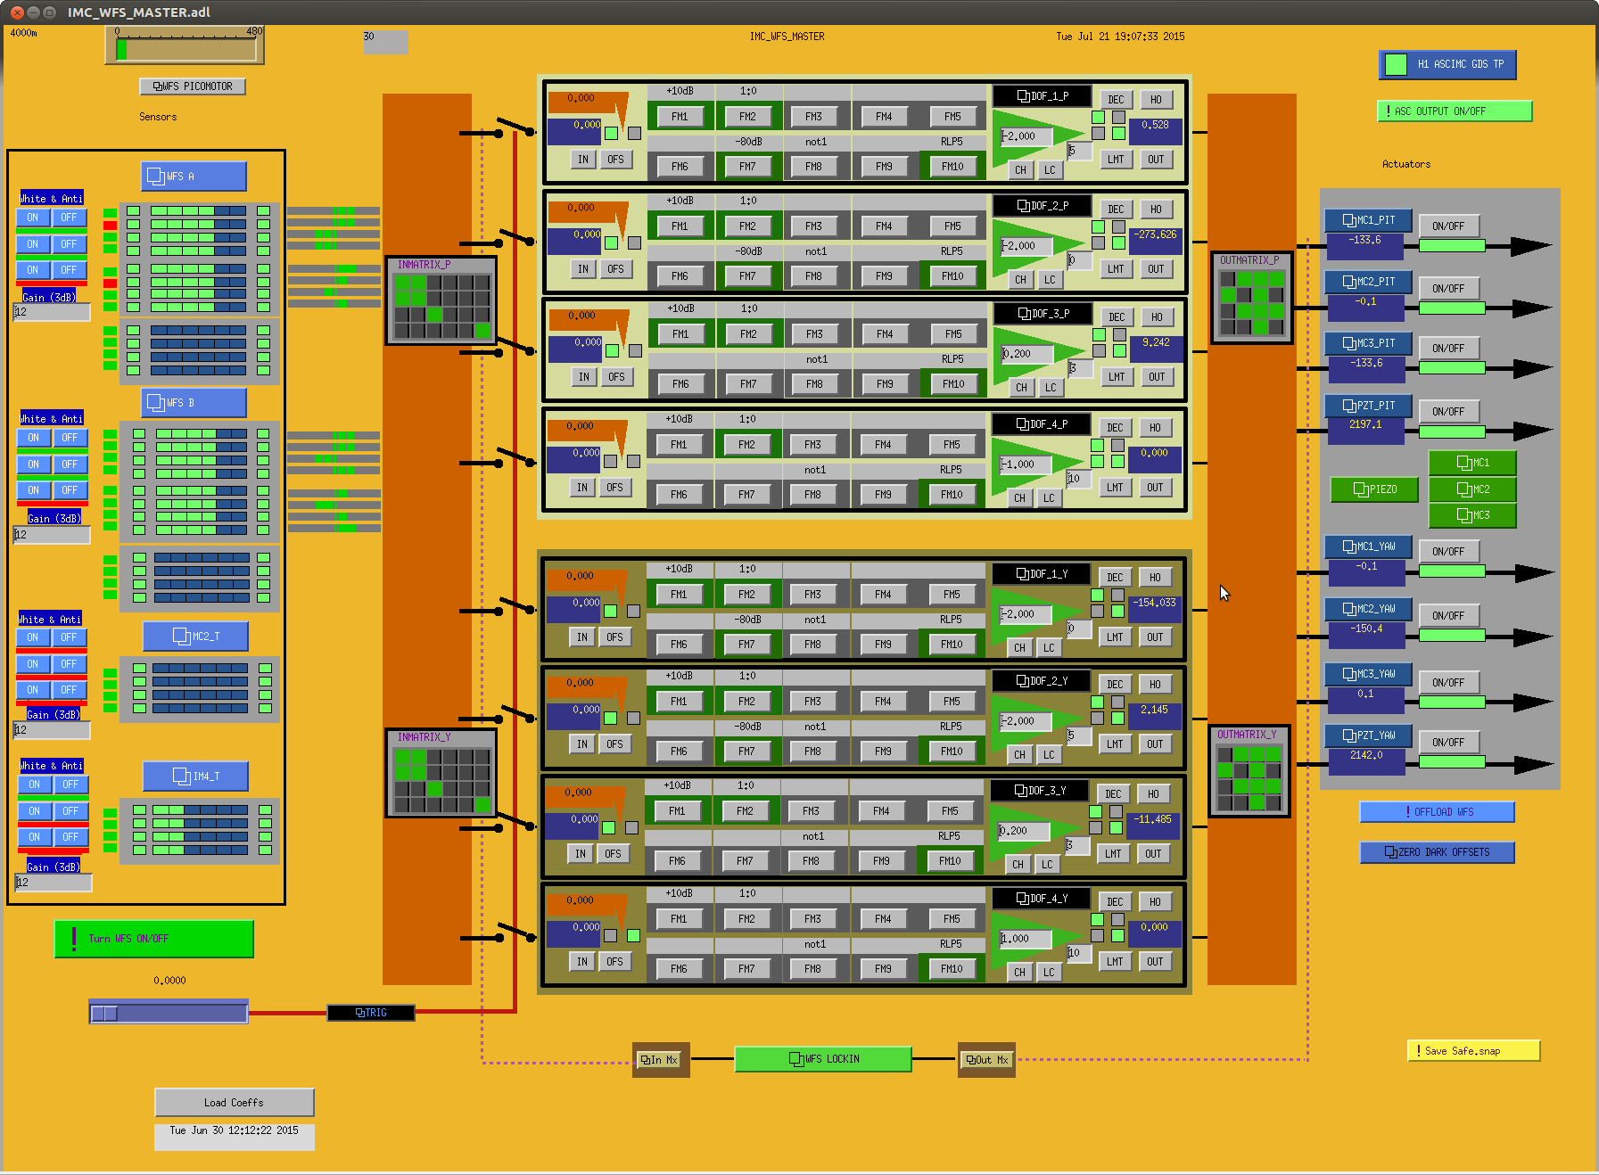Open the PZT_PIT actuator screen

pyautogui.click(x=1369, y=406)
